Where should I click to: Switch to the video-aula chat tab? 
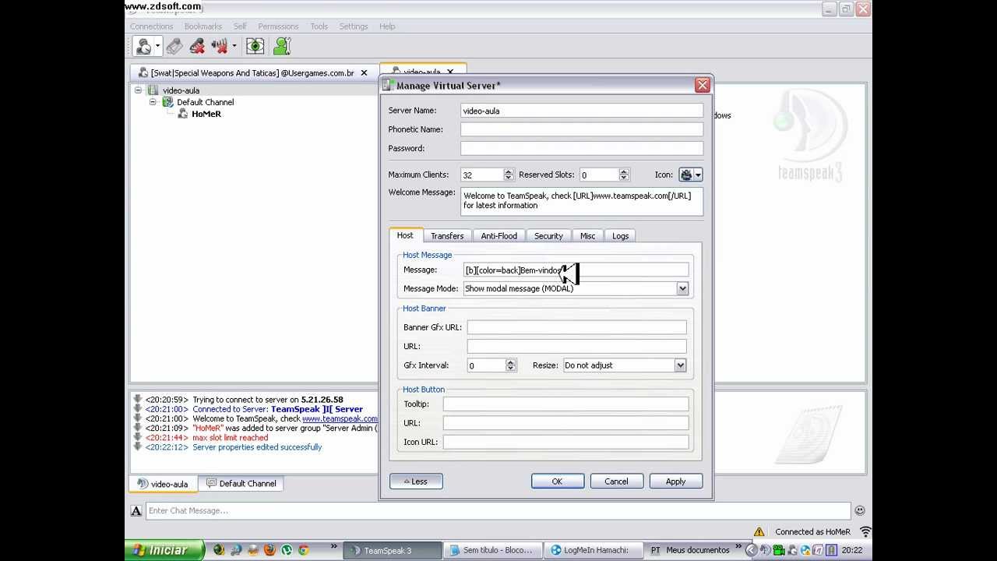tap(163, 484)
